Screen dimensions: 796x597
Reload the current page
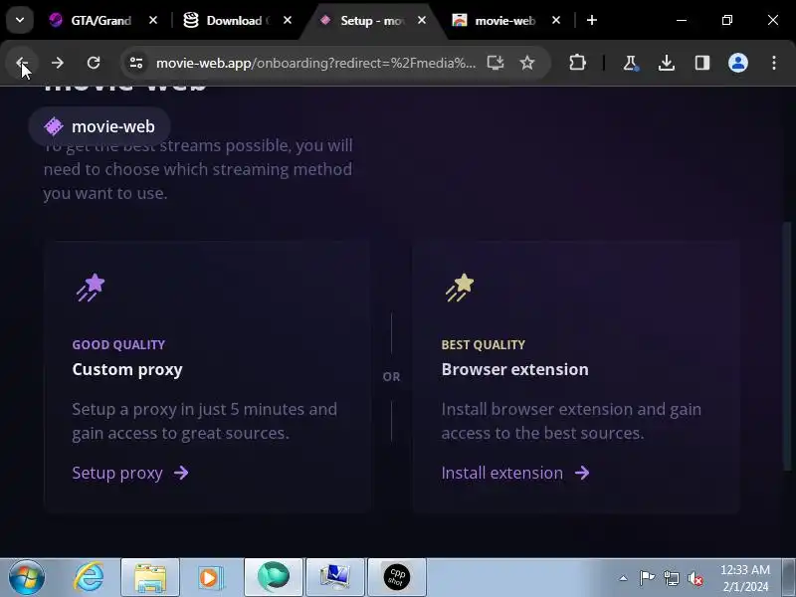point(94,63)
